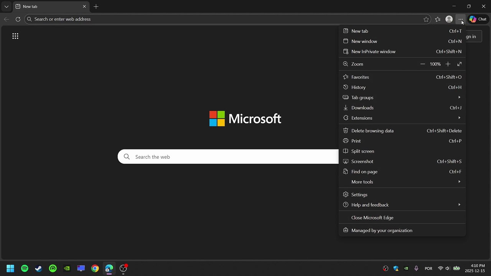Select the New tab browser tab

[x=51, y=7]
